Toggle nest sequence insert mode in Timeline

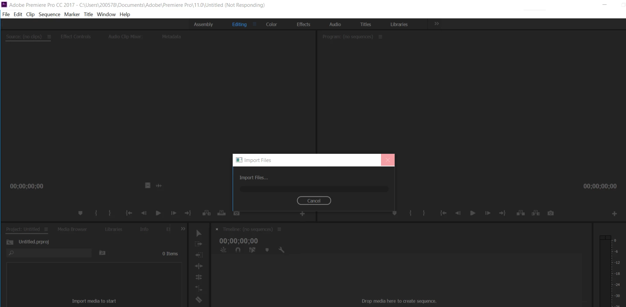point(223,250)
